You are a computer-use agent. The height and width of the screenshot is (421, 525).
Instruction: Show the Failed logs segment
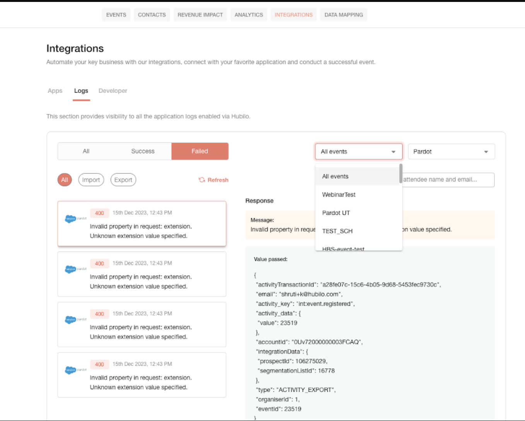coord(200,151)
